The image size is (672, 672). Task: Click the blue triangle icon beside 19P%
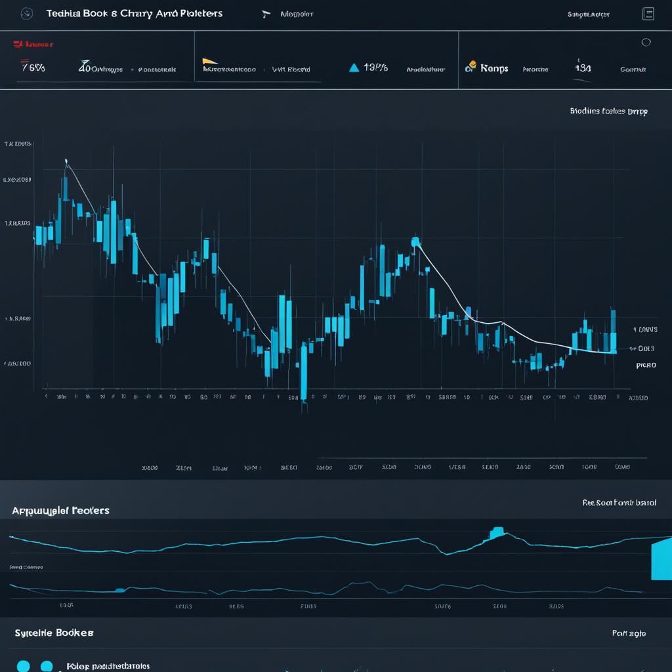tap(354, 68)
